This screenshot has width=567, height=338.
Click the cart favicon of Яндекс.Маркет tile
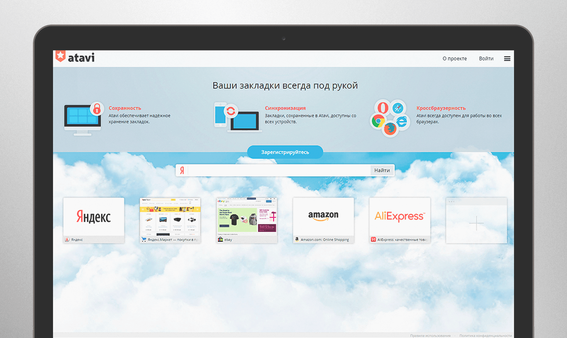[x=144, y=239]
